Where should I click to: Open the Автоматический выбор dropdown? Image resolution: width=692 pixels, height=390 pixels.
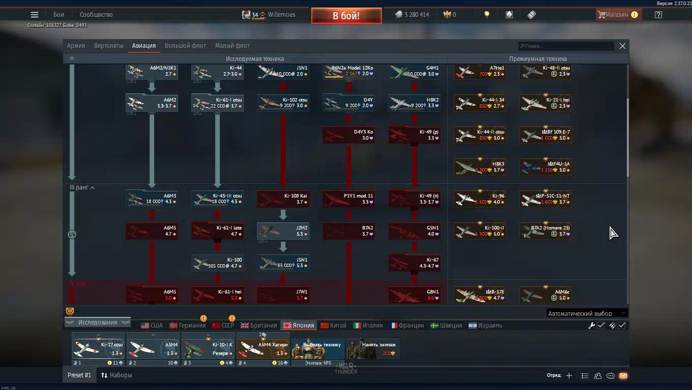pos(587,313)
